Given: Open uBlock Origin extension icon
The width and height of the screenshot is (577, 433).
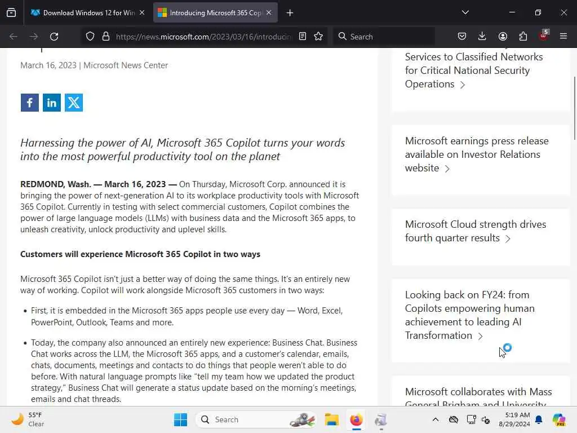Looking at the screenshot, I should pos(544,36).
